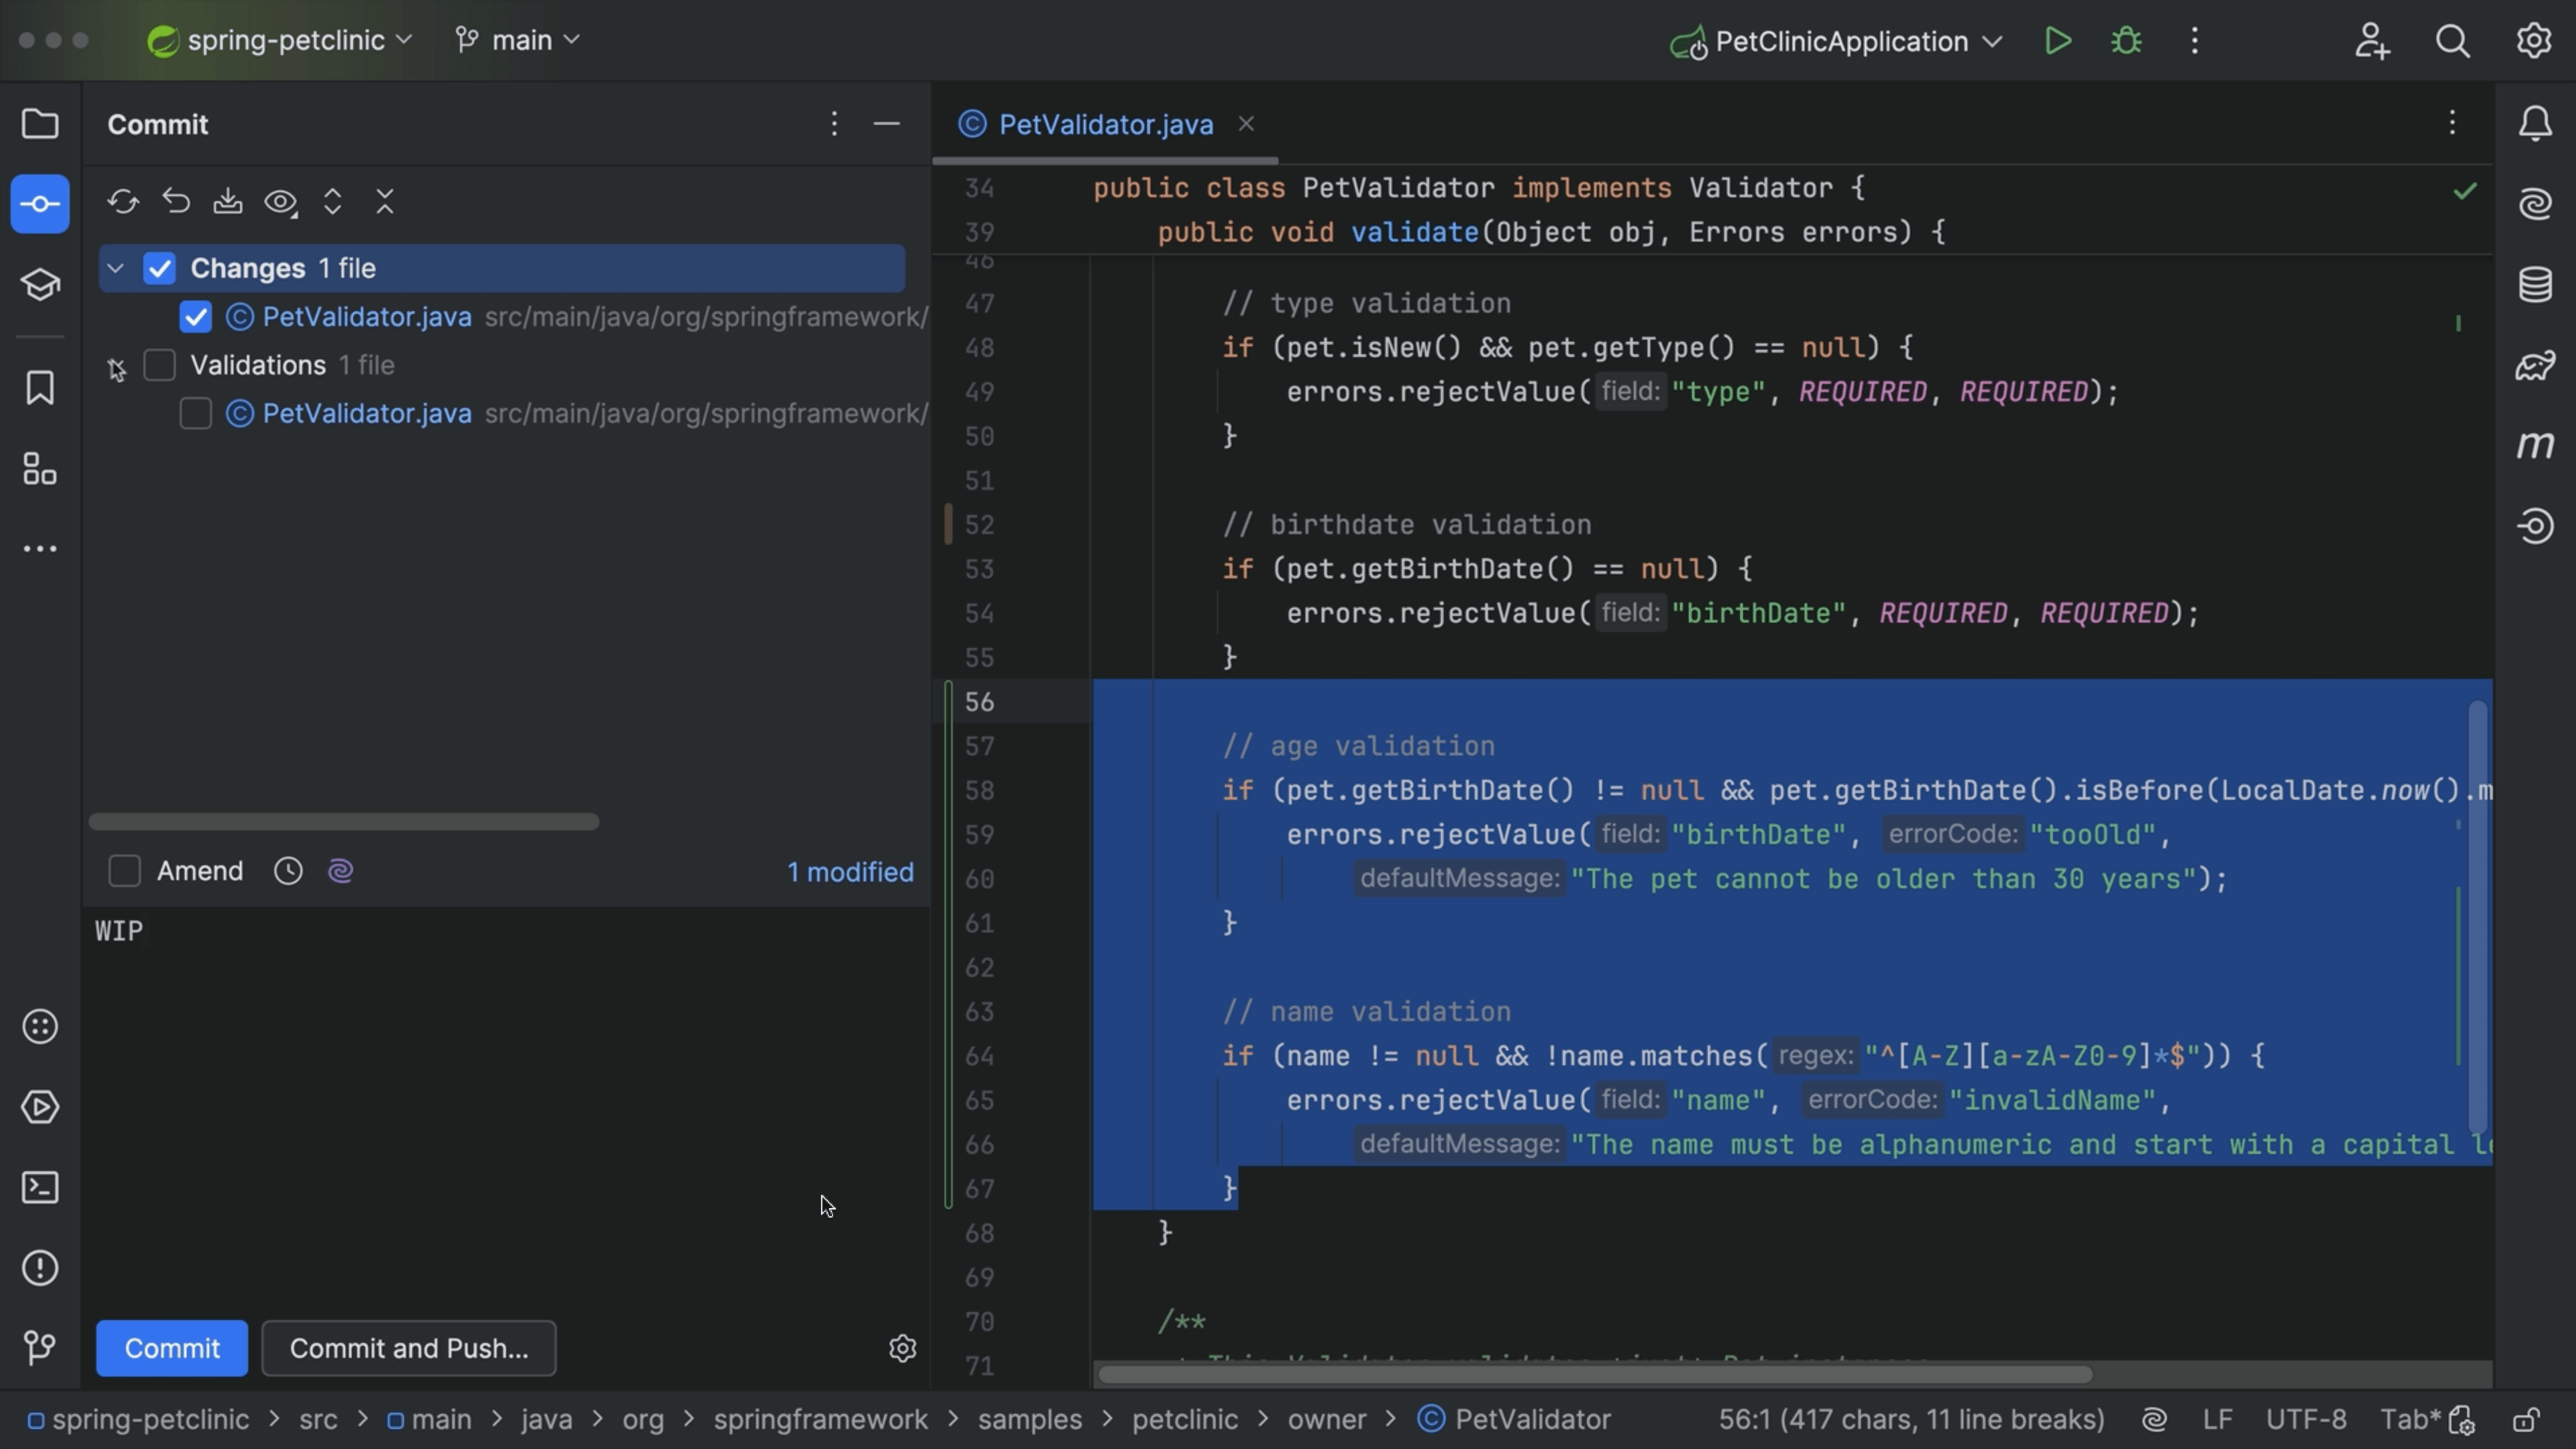Expand the Validations changelist
Viewport: 2576px width, 1449px height.
pyautogui.click(x=116, y=367)
